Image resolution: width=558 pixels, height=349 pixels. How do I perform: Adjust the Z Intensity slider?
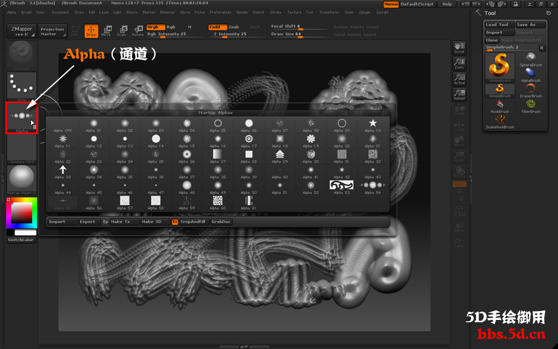coord(237,34)
